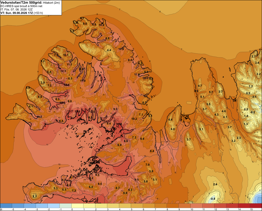Click the temperature value '11.0'
The image size is (262, 211).
[x=137, y=74]
